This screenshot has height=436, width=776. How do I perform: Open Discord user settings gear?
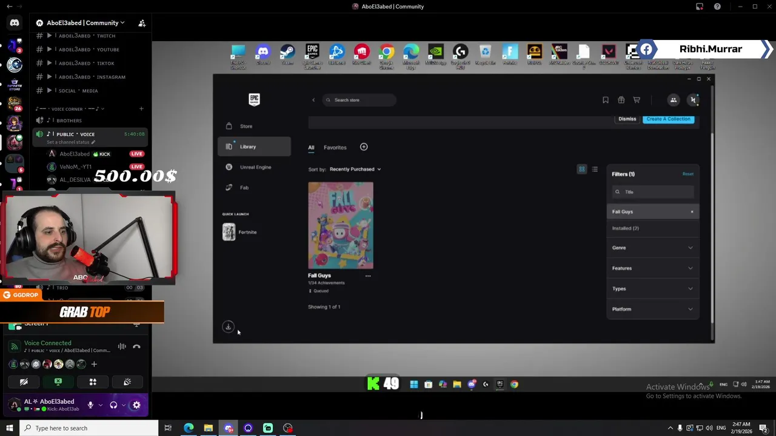[136, 405]
